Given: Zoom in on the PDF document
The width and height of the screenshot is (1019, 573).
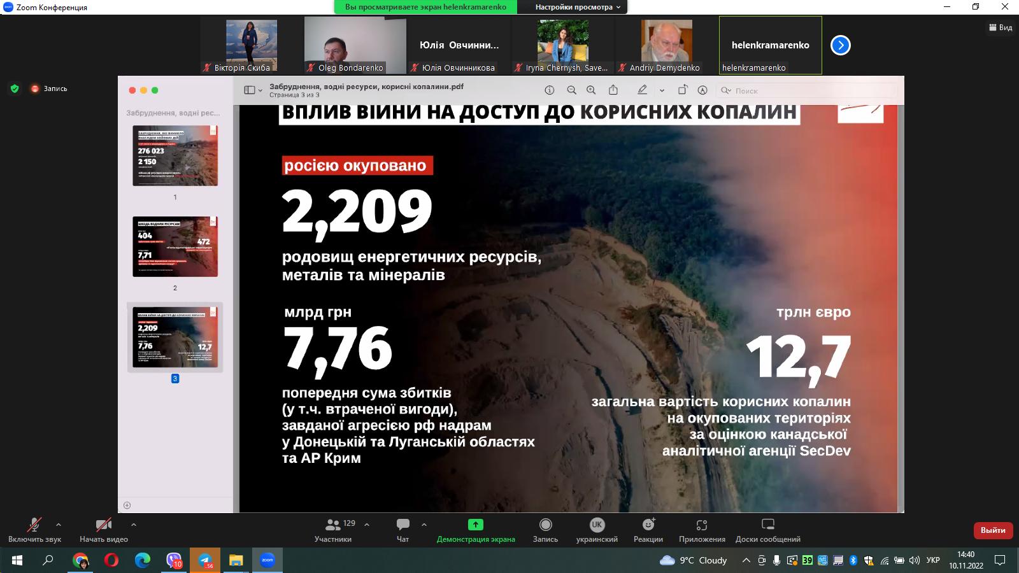Looking at the screenshot, I should pyautogui.click(x=591, y=90).
